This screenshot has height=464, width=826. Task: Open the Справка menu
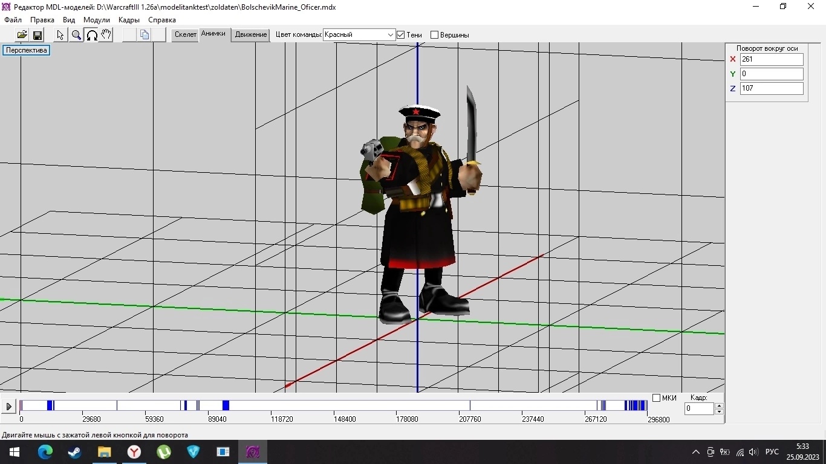click(162, 20)
